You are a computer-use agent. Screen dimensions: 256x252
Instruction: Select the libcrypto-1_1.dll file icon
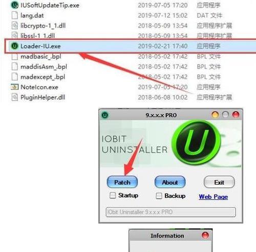tap(15, 26)
